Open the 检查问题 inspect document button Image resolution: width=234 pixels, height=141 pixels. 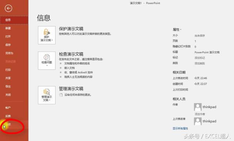[47, 60]
